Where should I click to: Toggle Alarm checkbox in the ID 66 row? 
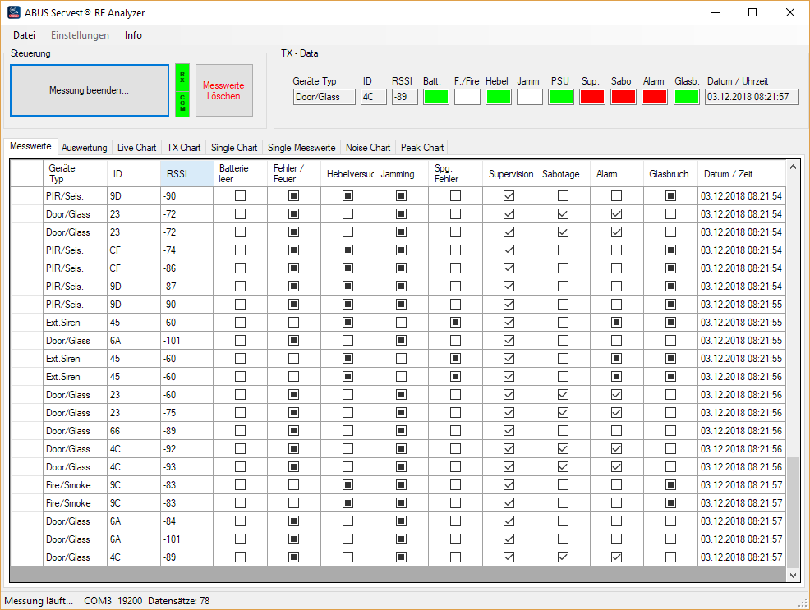coord(616,431)
